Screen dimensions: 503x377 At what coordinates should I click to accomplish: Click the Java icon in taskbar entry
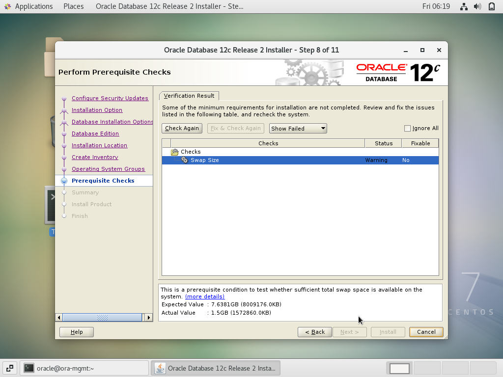160,368
